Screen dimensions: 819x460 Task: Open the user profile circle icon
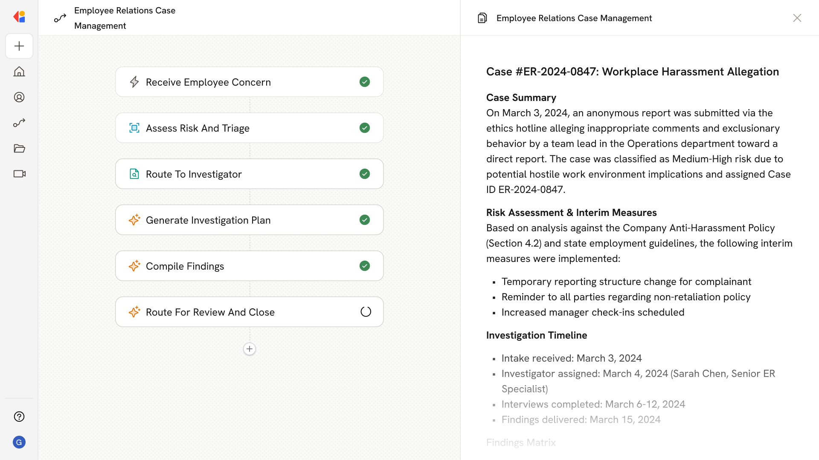point(19,97)
